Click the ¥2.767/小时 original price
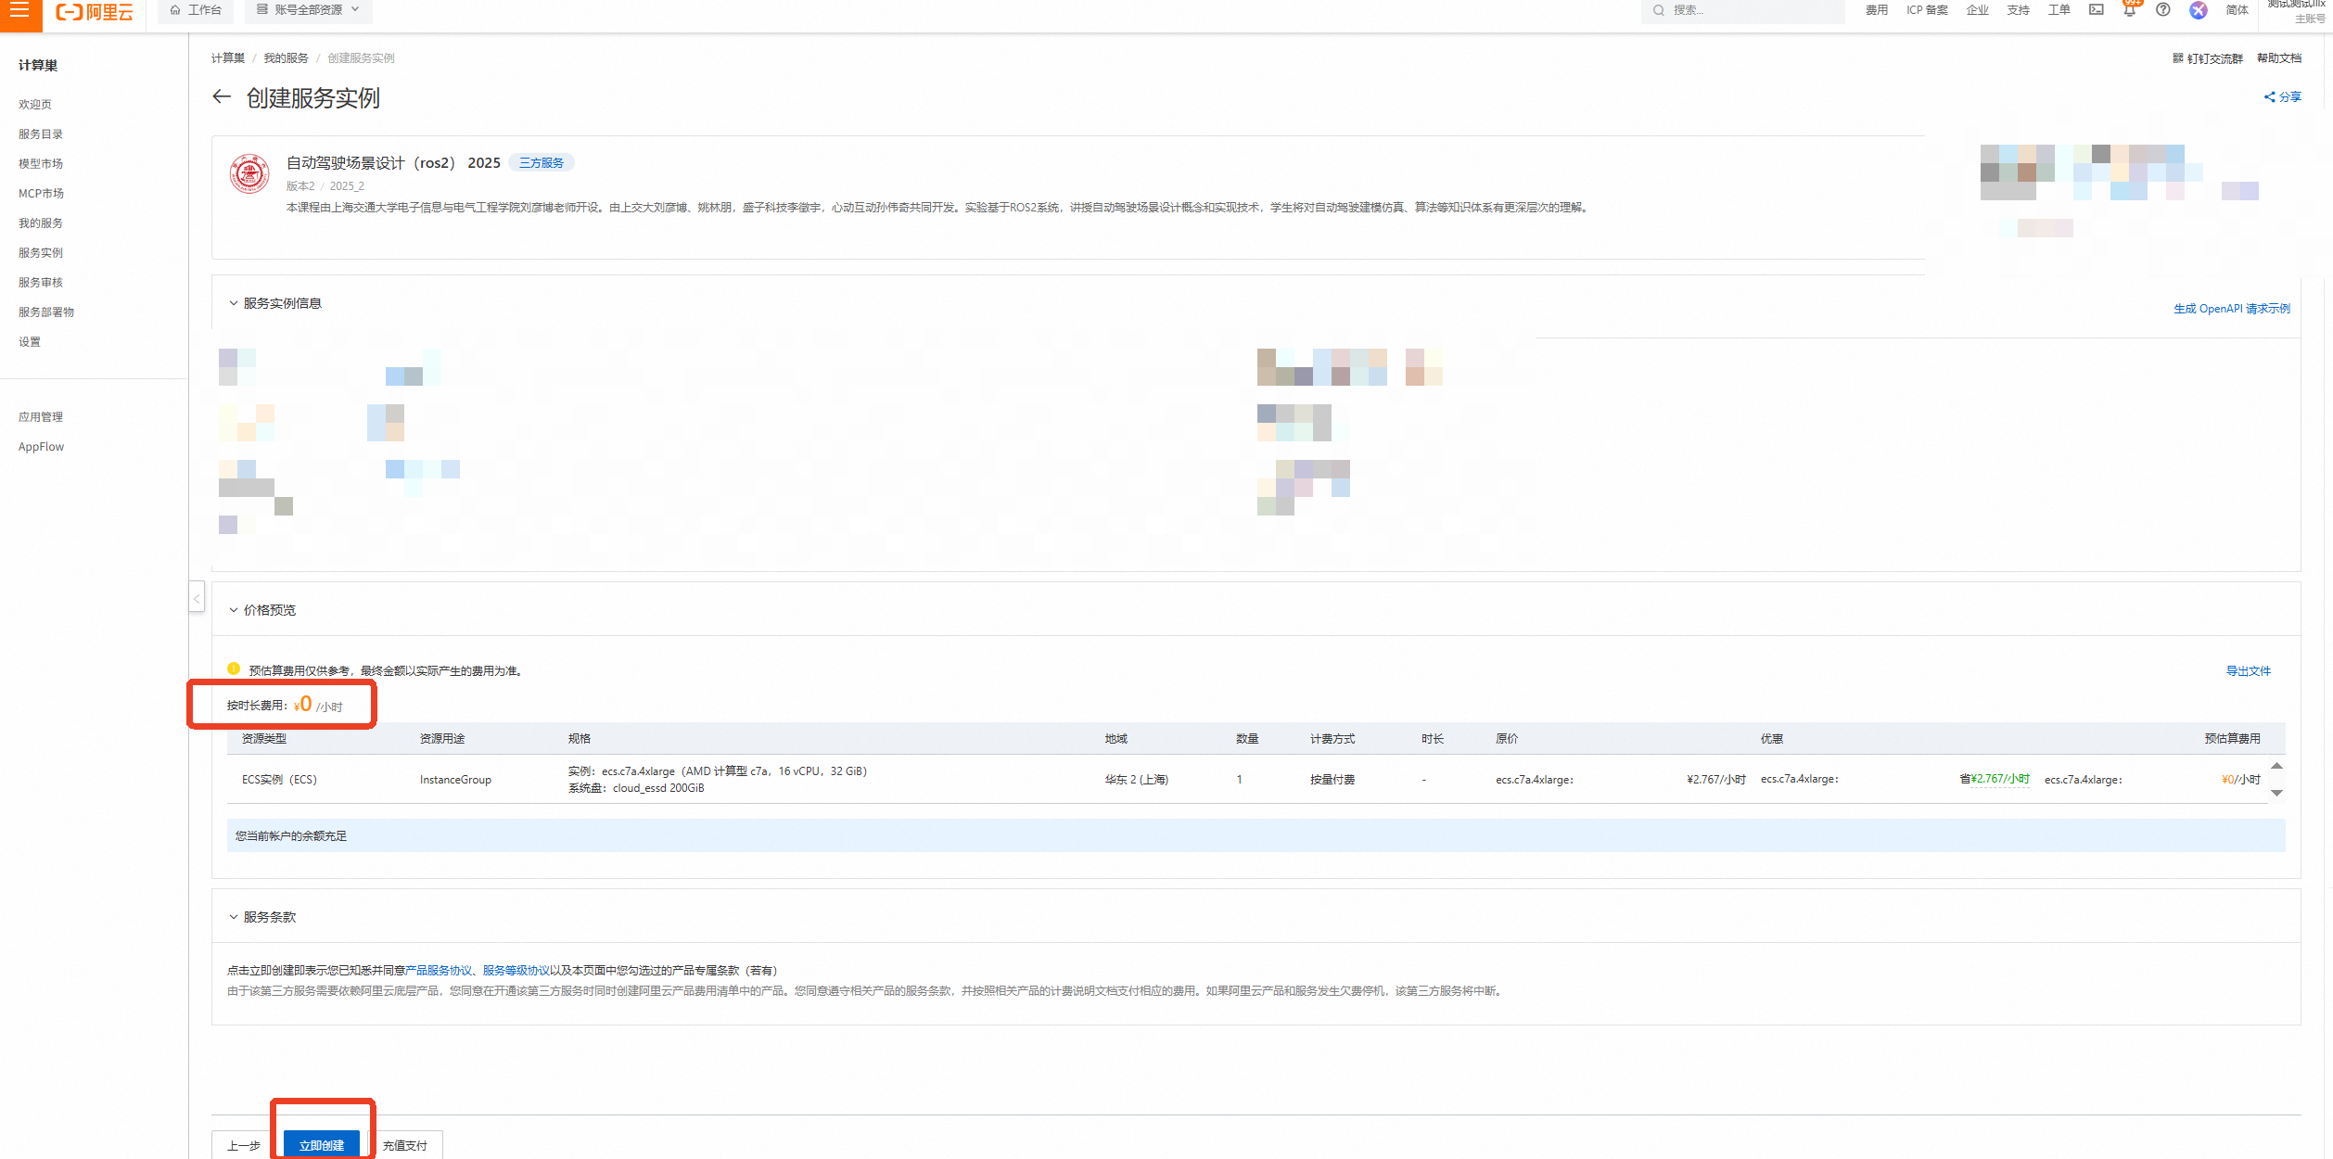This screenshot has height=1159, width=2333. coord(1715,780)
